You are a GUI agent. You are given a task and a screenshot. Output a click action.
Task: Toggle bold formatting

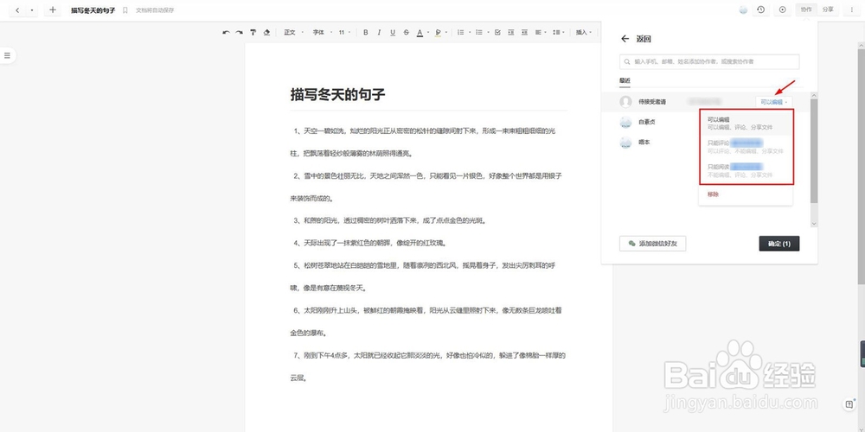pos(365,33)
